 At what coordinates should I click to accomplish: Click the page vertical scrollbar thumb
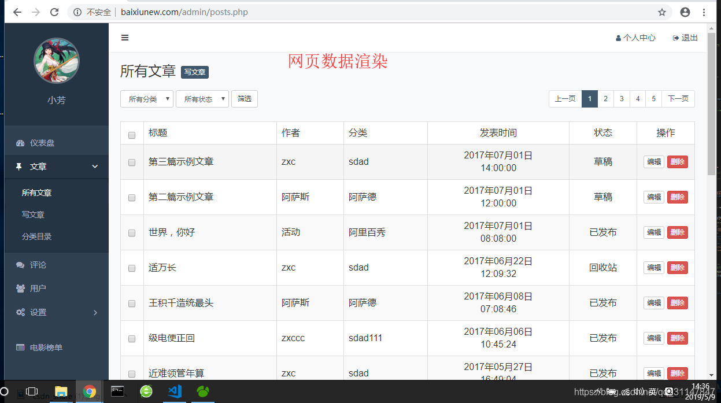click(x=711, y=104)
